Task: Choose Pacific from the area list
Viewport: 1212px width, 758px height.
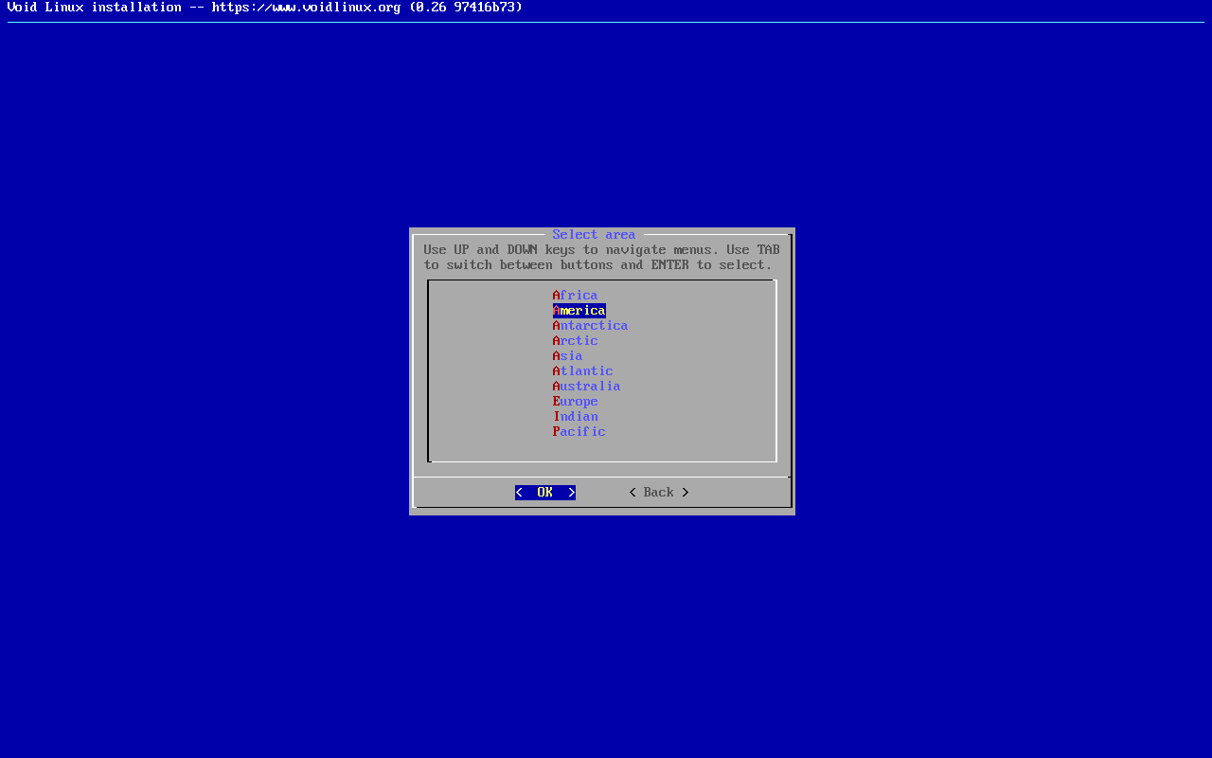Action: point(579,432)
